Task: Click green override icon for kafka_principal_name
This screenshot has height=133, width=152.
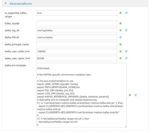Action: [121, 44]
